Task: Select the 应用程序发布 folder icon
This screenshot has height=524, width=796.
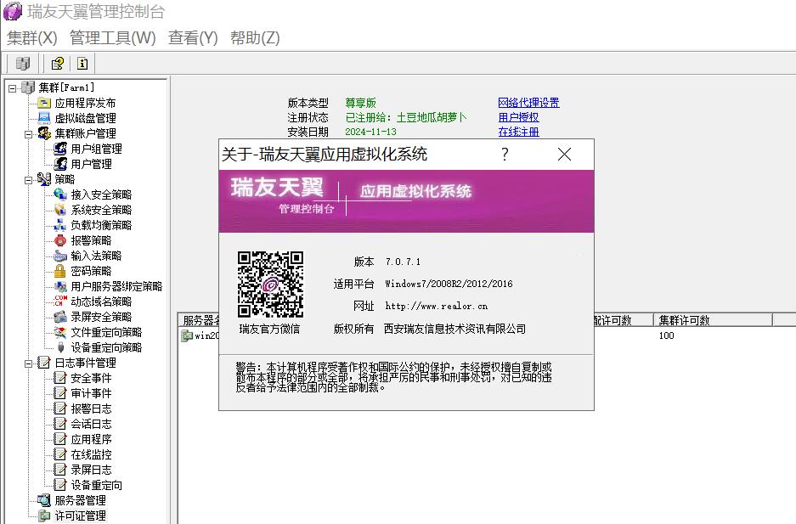Action: (44, 103)
